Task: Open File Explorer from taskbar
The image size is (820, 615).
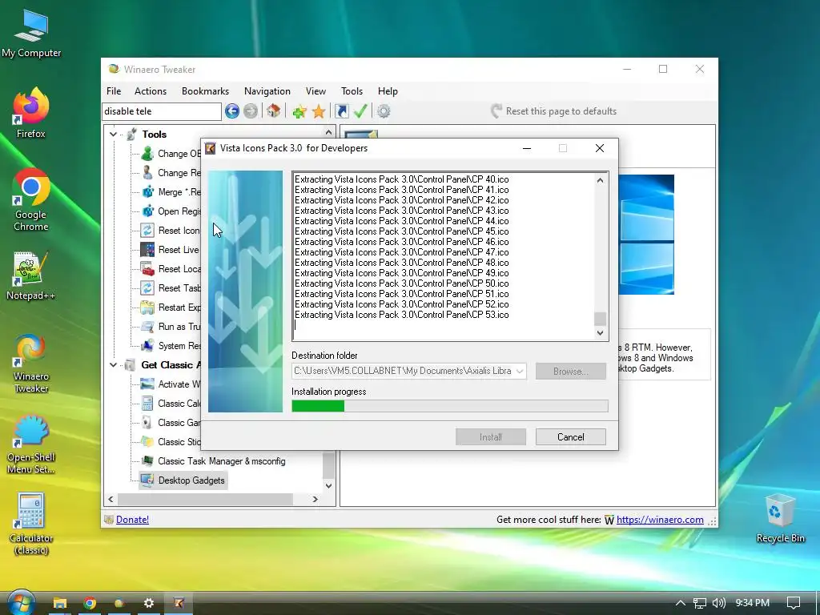Action: pos(59,603)
